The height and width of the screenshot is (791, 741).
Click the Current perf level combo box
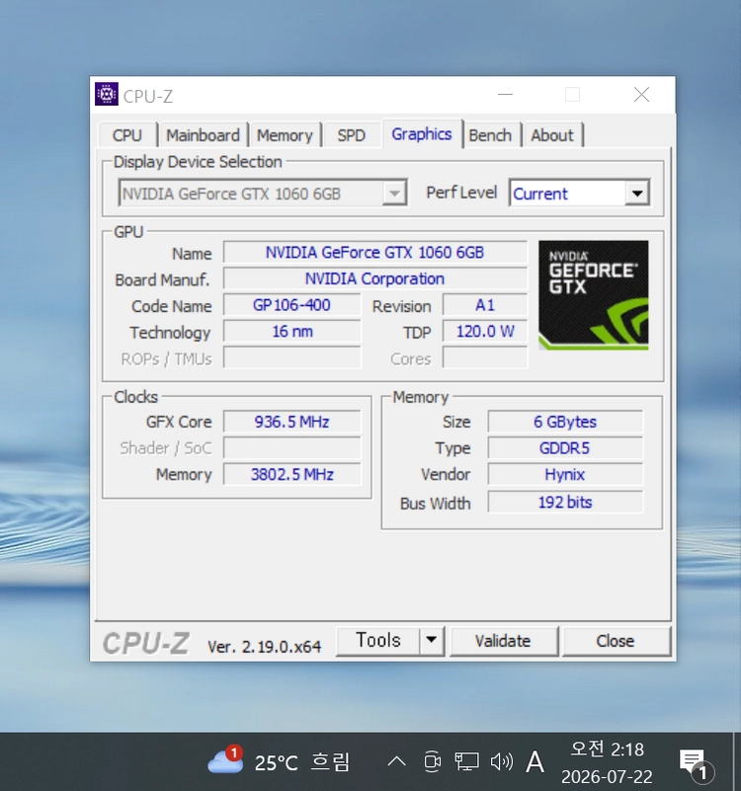click(x=580, y=194)
